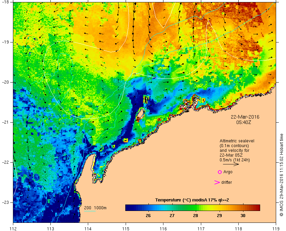Click latitude axis label -22

click(x=5, y=162)
